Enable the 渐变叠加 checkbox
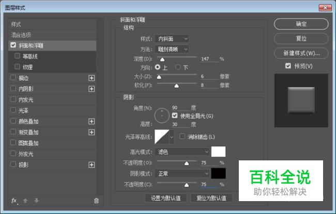 click(x=13, y=132)
